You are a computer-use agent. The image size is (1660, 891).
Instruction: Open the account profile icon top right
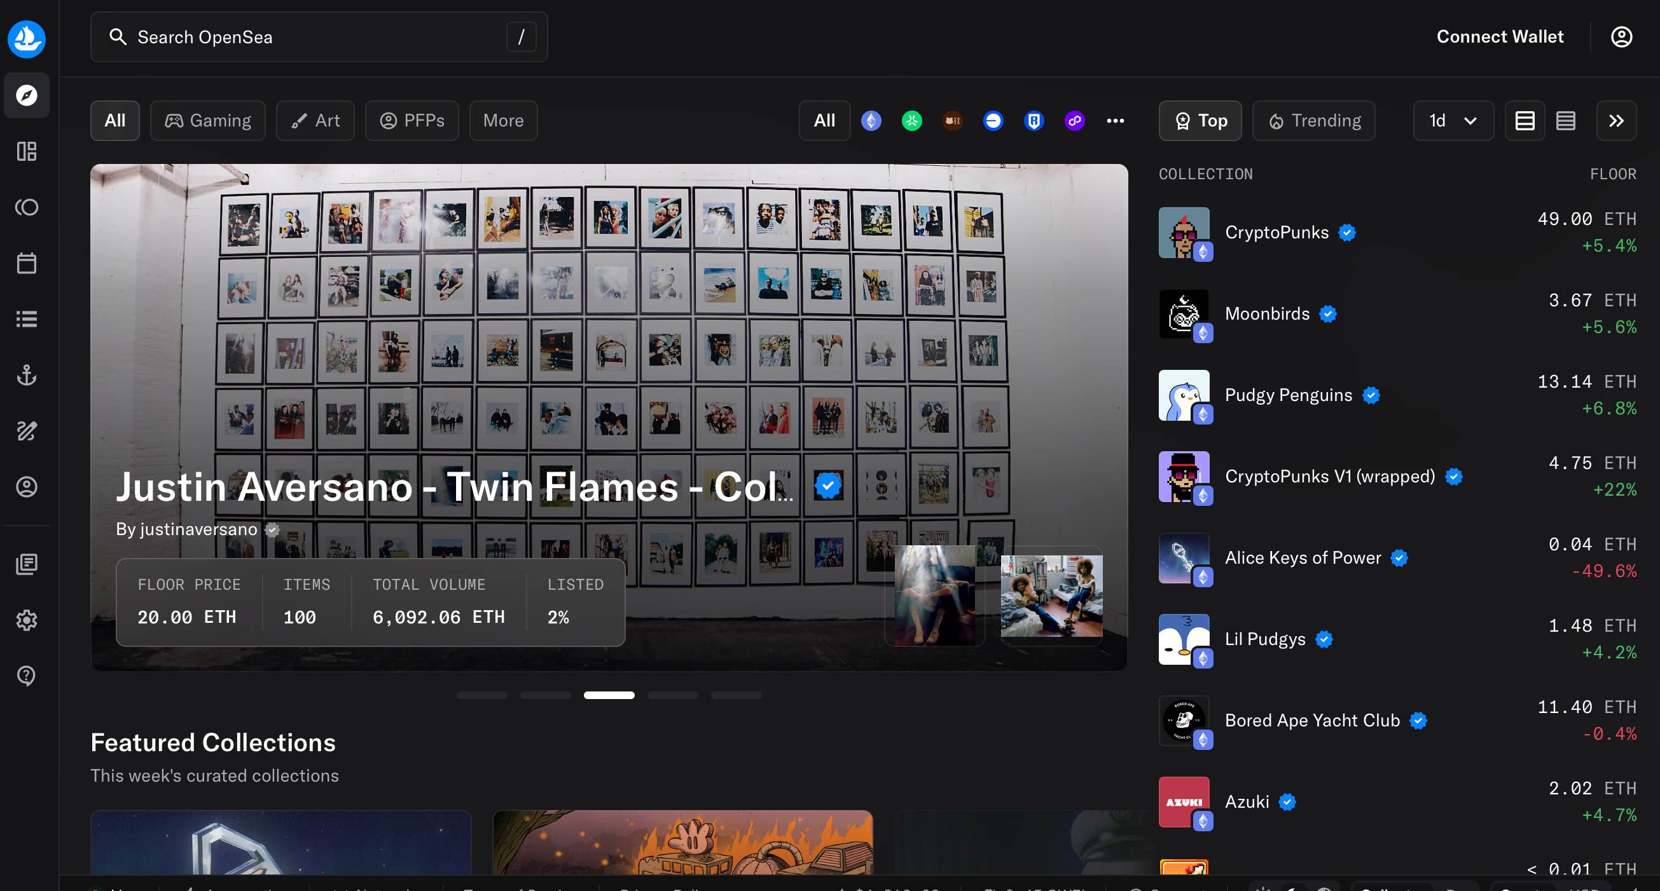pyautogui.click(x=1621, y=37)
